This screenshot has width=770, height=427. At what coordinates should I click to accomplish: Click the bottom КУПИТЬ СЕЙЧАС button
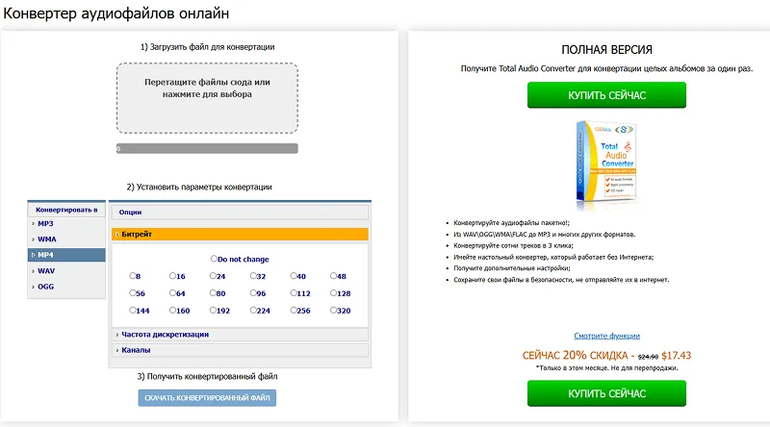point(606,393)
